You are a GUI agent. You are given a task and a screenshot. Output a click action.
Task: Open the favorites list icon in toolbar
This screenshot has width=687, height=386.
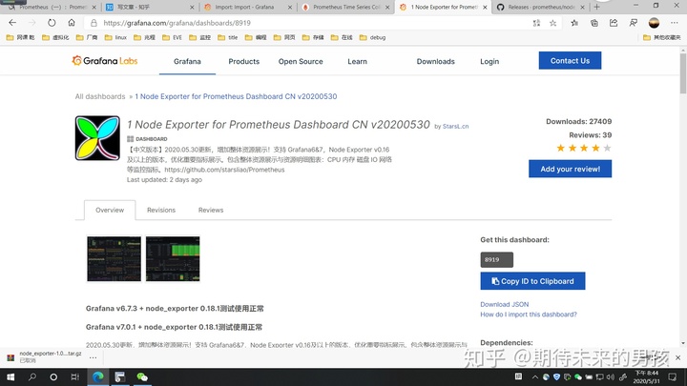(574, 23)
